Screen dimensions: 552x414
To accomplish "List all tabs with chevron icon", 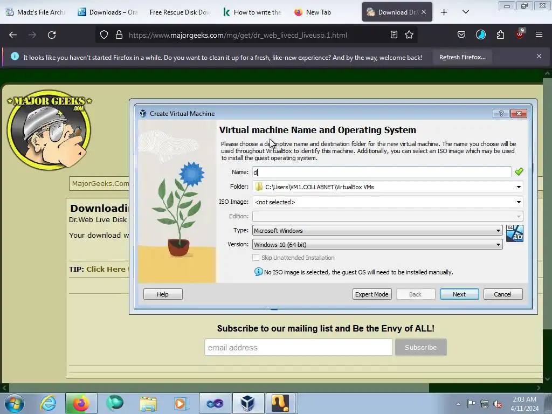I will pyautogui.click(x=465, y=12).
